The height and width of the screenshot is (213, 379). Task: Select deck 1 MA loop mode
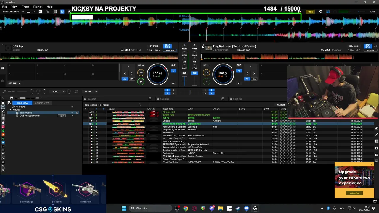(x=132, y=79)
